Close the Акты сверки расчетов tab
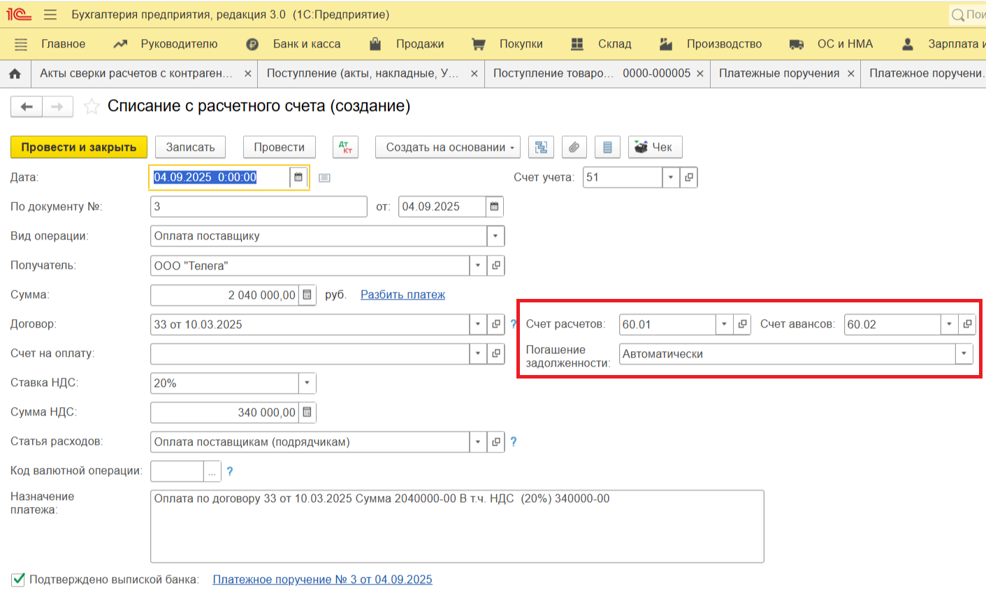 click(248, 73)
